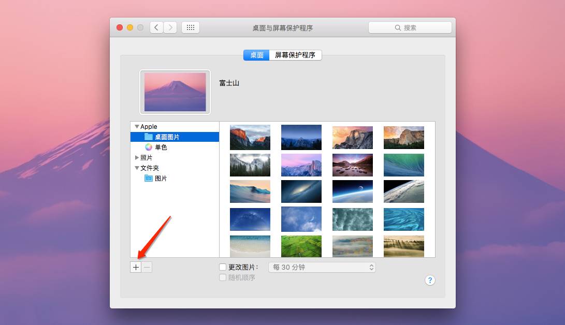Select the 图片 folder icon in sidebar
The height and width of the screenshot is (325, 565).
click(149, 179)
